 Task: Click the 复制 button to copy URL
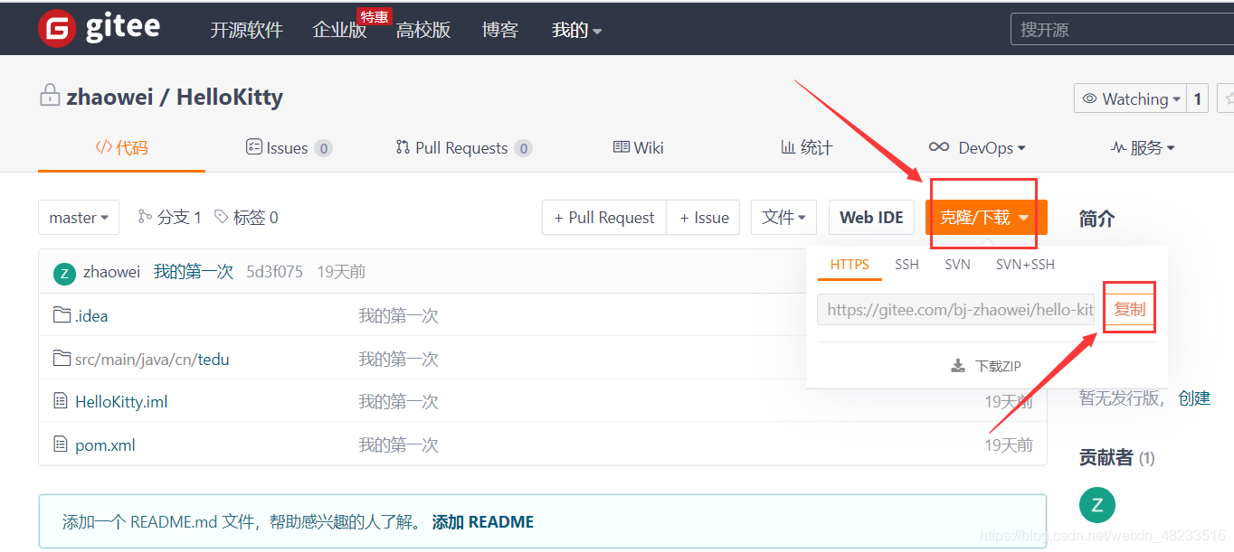tap(1129, 309)
